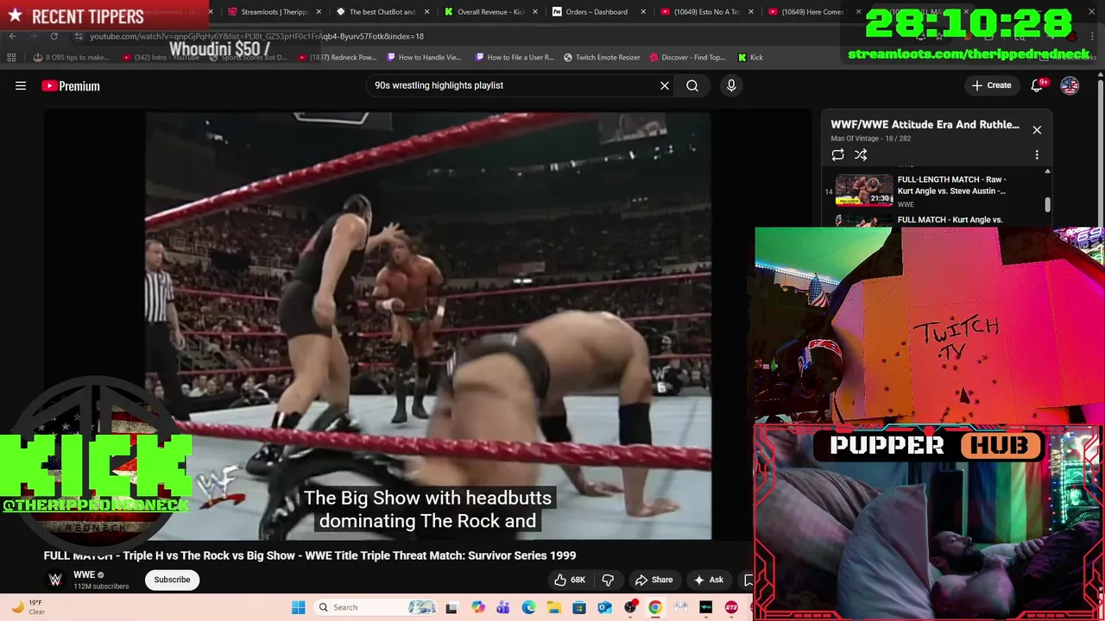The image size is (1105, 621).
Task: Toggle loop playlist
Action: pos(837,154)
